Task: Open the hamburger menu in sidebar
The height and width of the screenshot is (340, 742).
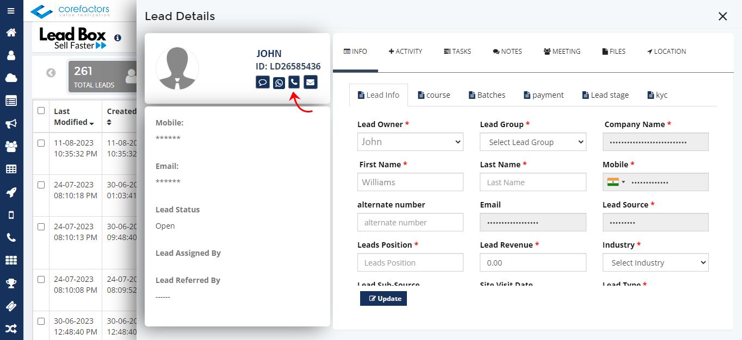Action: coord(11,10)
